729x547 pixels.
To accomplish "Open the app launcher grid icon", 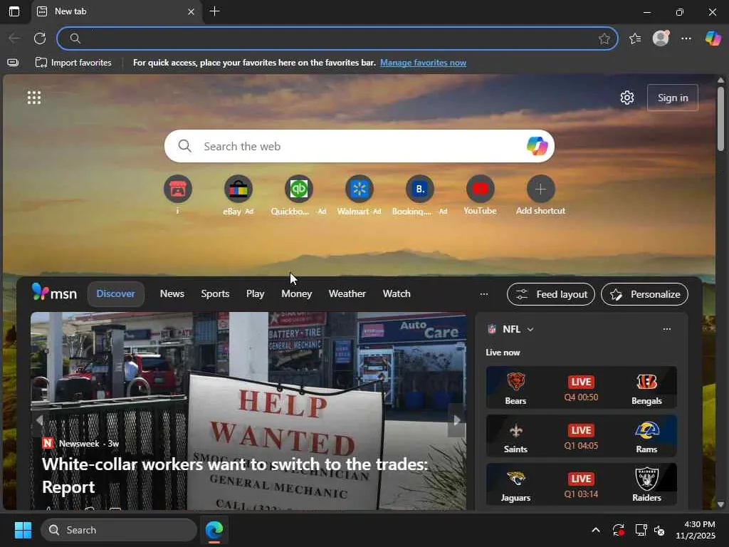I will pyautogui.click(x=34, y=98).
